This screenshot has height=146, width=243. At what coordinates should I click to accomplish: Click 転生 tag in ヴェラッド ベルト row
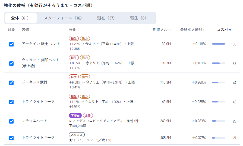click(74, 58)
